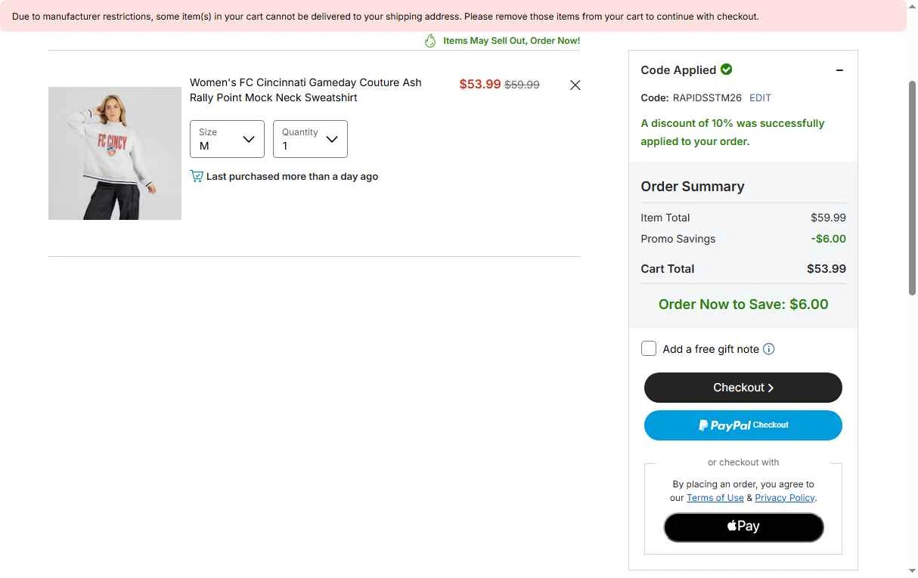Click the Order Now to Save text
918x578 pixels.
743,304
